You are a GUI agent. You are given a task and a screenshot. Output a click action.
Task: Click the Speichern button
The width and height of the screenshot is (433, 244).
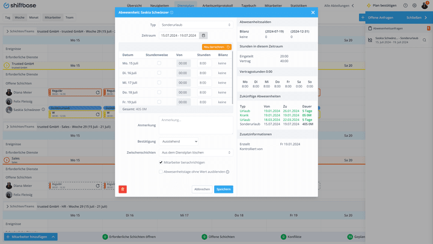tap(224, 189)
